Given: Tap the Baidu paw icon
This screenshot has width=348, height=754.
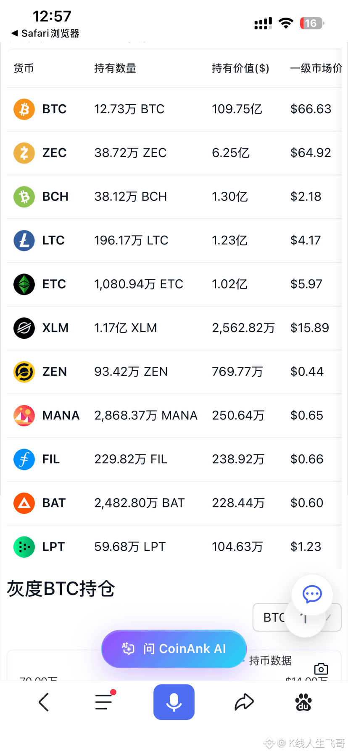Looking at the screenshot, I should (x=303, y=702).
